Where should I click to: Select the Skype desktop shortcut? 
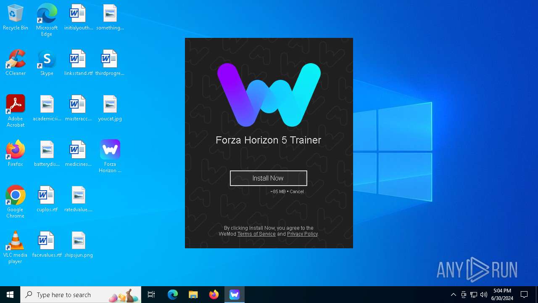(x=47, y=63)
